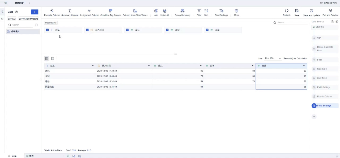Switch to the Data bottom tab
Viewport: 340px width, 158px height.
click(12, 156)
